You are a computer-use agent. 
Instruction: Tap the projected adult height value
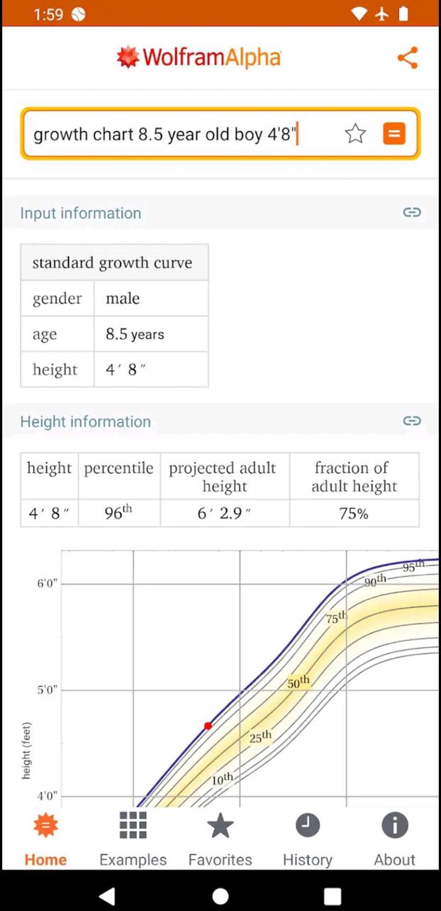click(x=225, y=514)
